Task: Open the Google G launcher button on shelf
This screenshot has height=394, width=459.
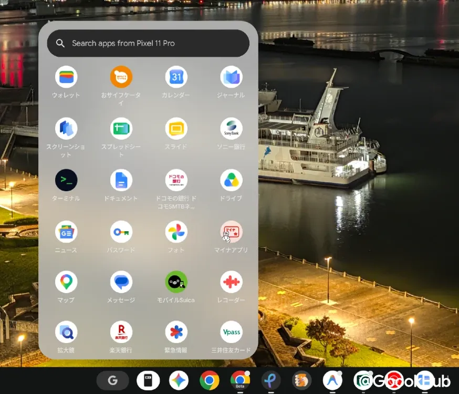Action: point(113,380)
